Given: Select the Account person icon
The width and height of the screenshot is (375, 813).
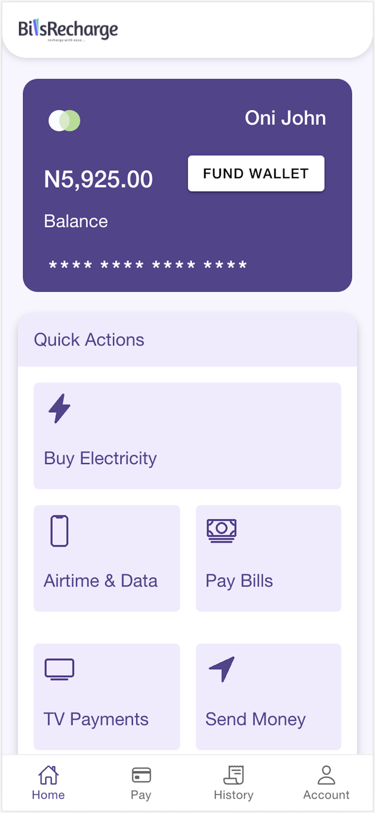Looking at the screenshot, I should (x=326, y=775).
